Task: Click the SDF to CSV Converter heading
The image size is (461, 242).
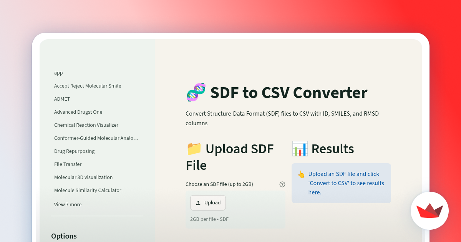Action: tap(289, 93)
